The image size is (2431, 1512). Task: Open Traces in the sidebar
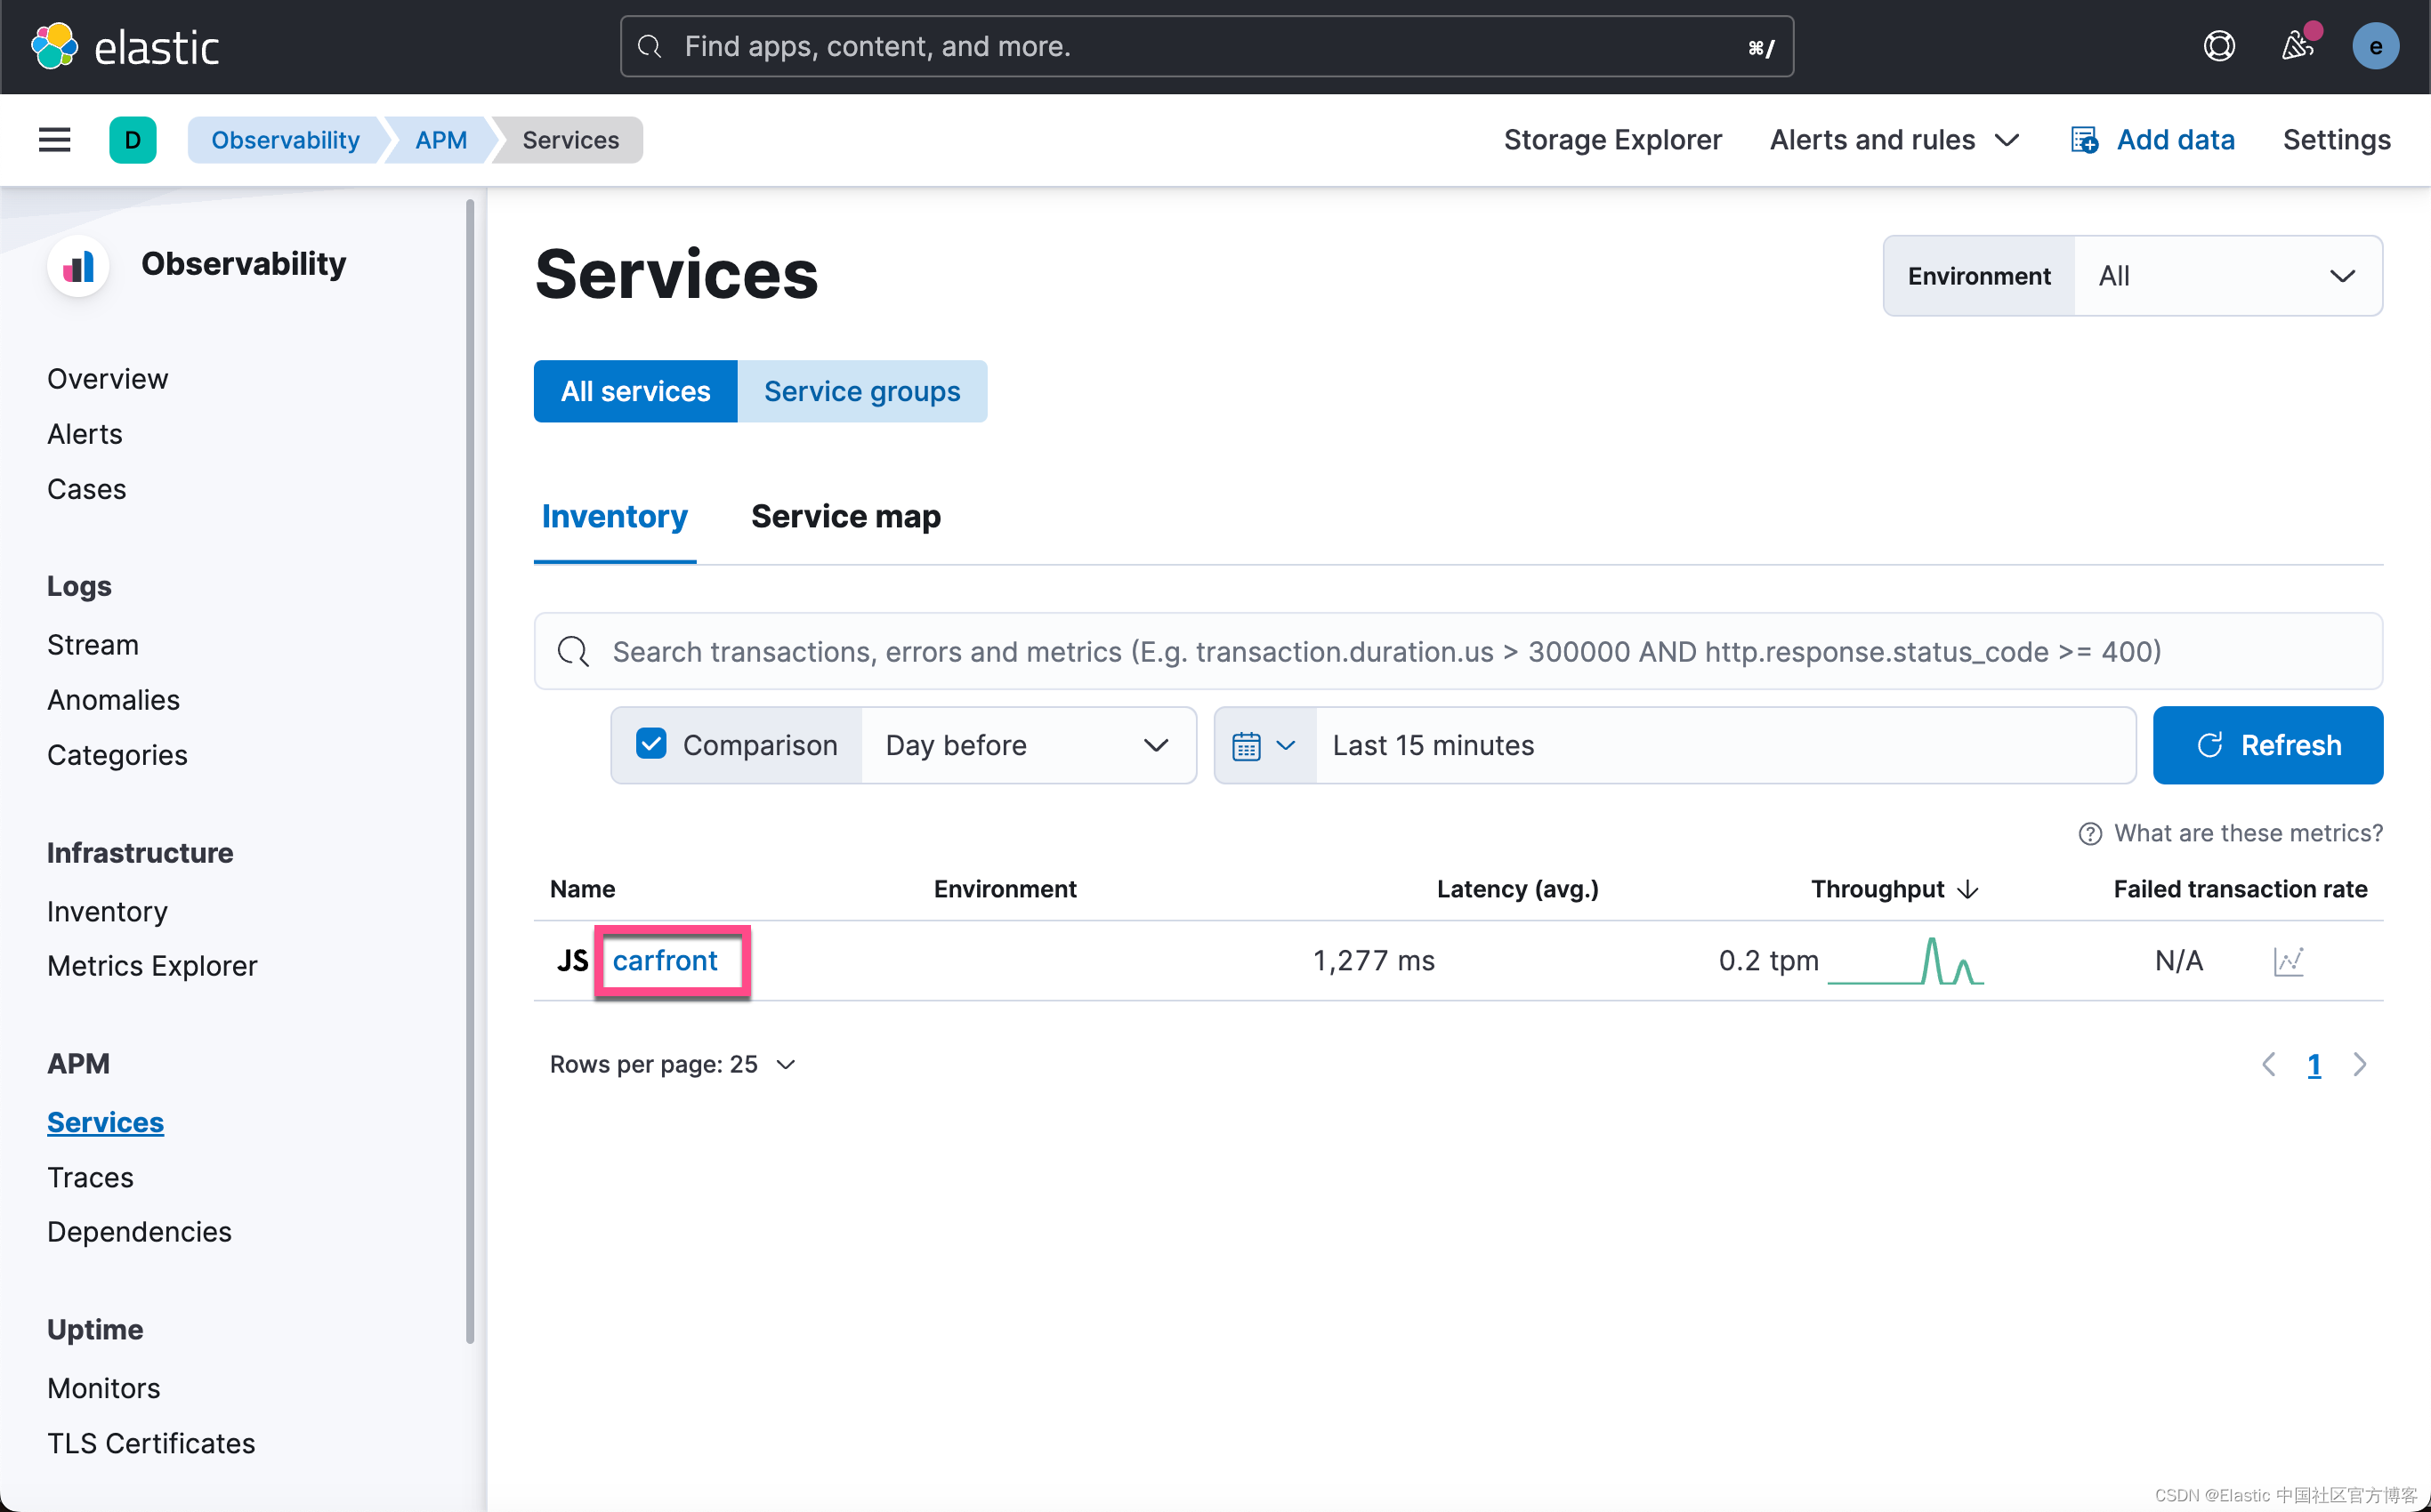point(90,1179)
